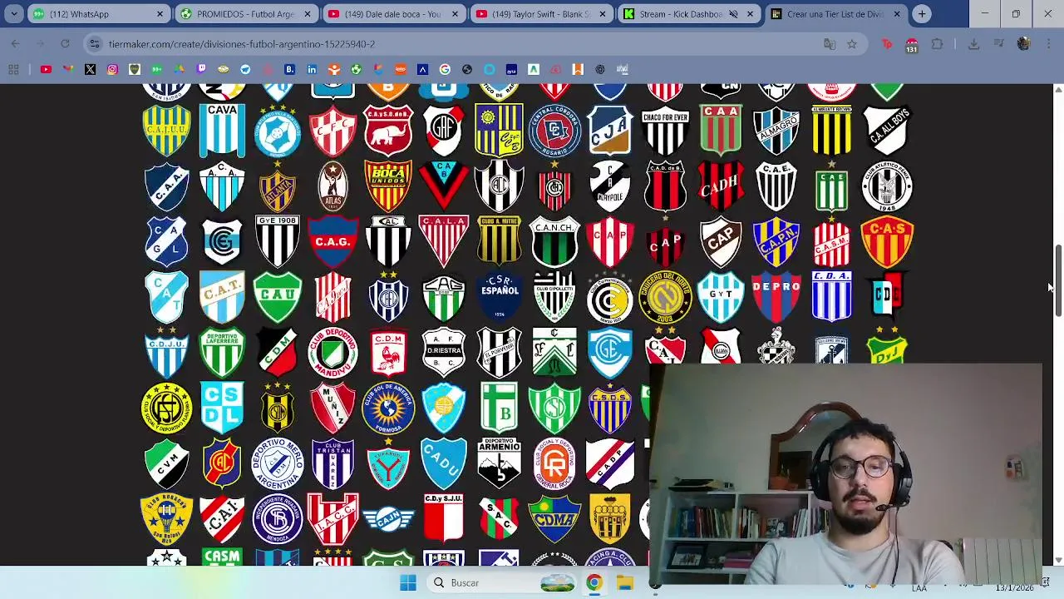Viewport: 1064px width, 599px height.
Task: Open the Dale dale boca YouTube tab
Action: coord(392,14)
